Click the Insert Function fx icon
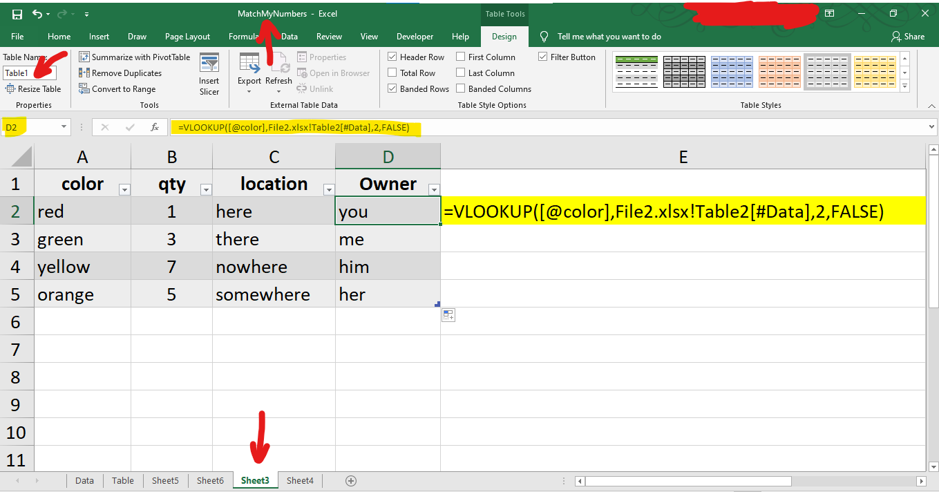 point(155,127)
